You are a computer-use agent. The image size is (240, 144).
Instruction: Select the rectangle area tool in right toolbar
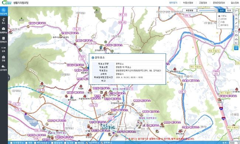click(x=236, y=27)
